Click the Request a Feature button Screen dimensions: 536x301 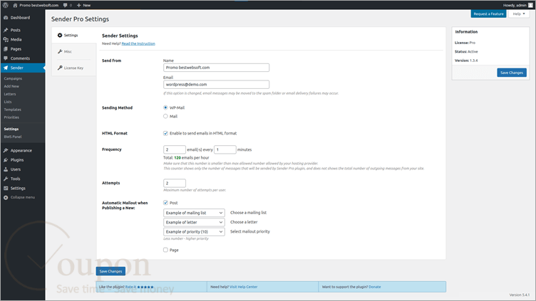click(488, 14)
